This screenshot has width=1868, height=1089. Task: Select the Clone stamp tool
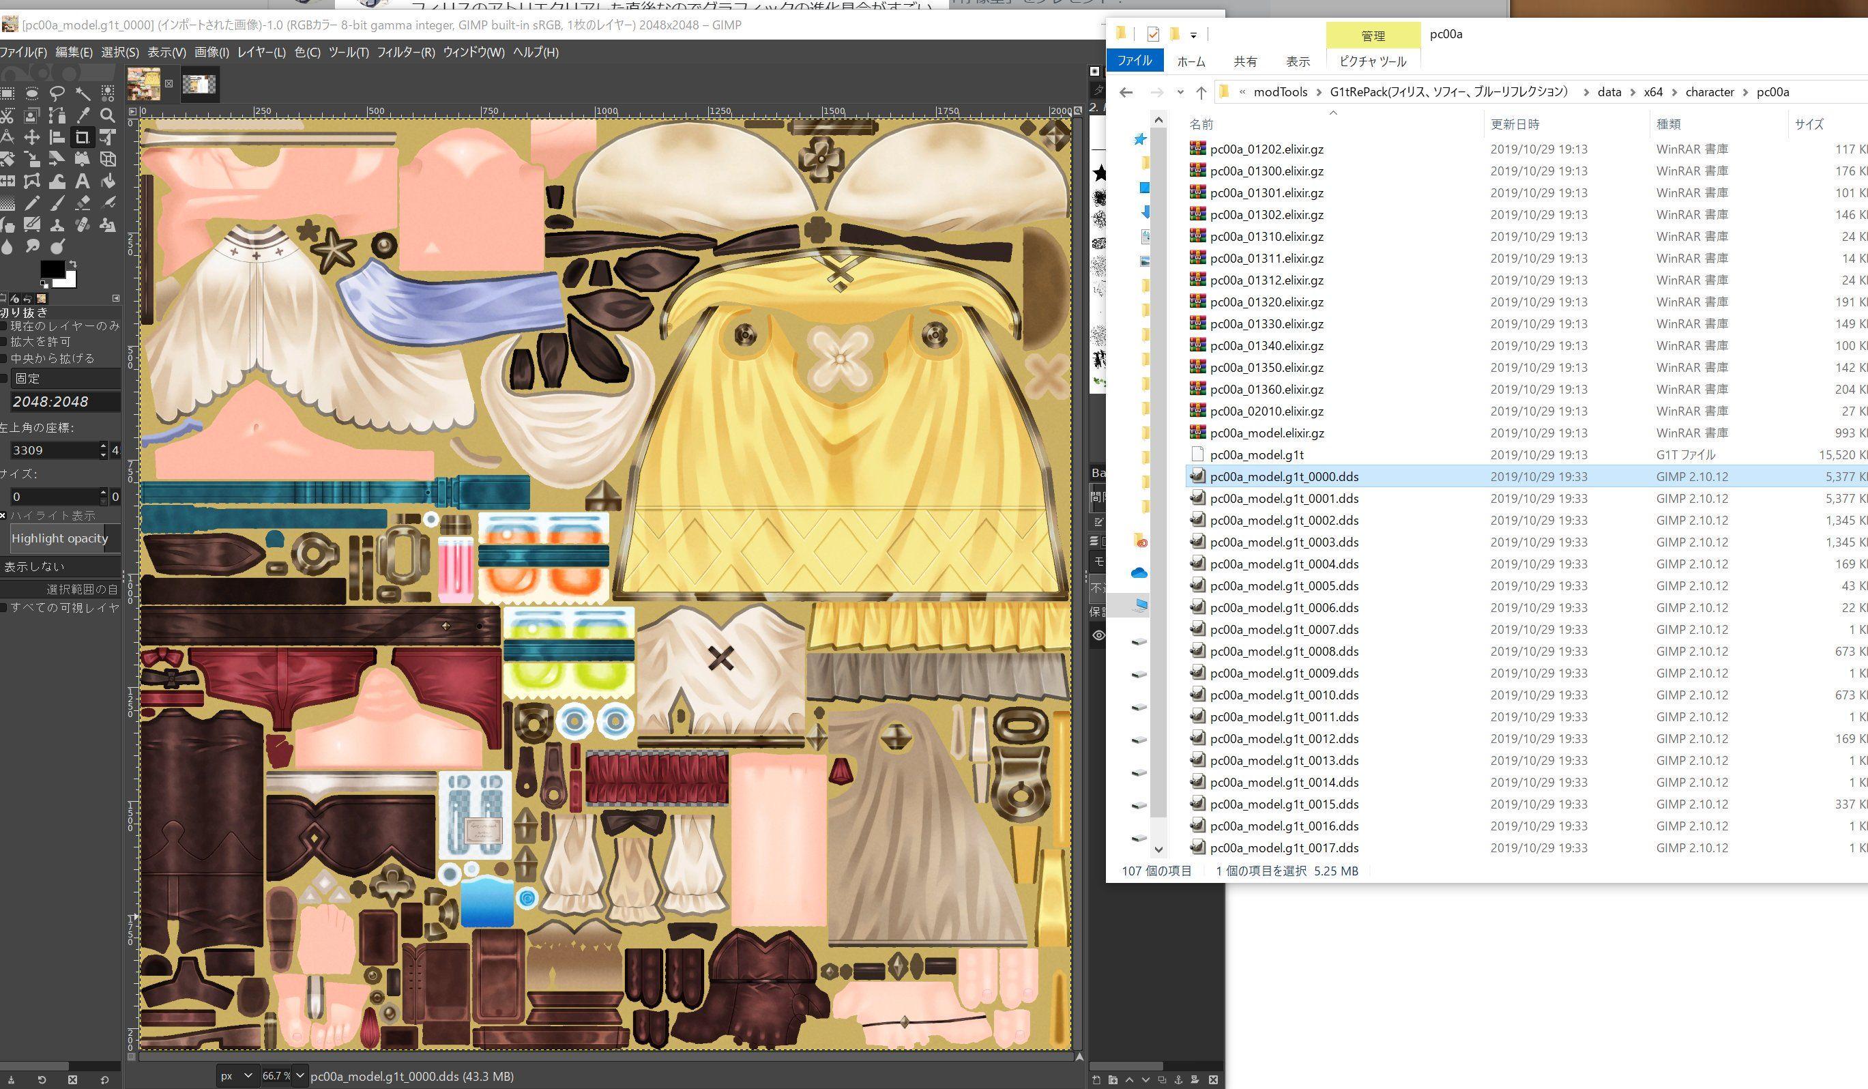[x=57, y=224]
